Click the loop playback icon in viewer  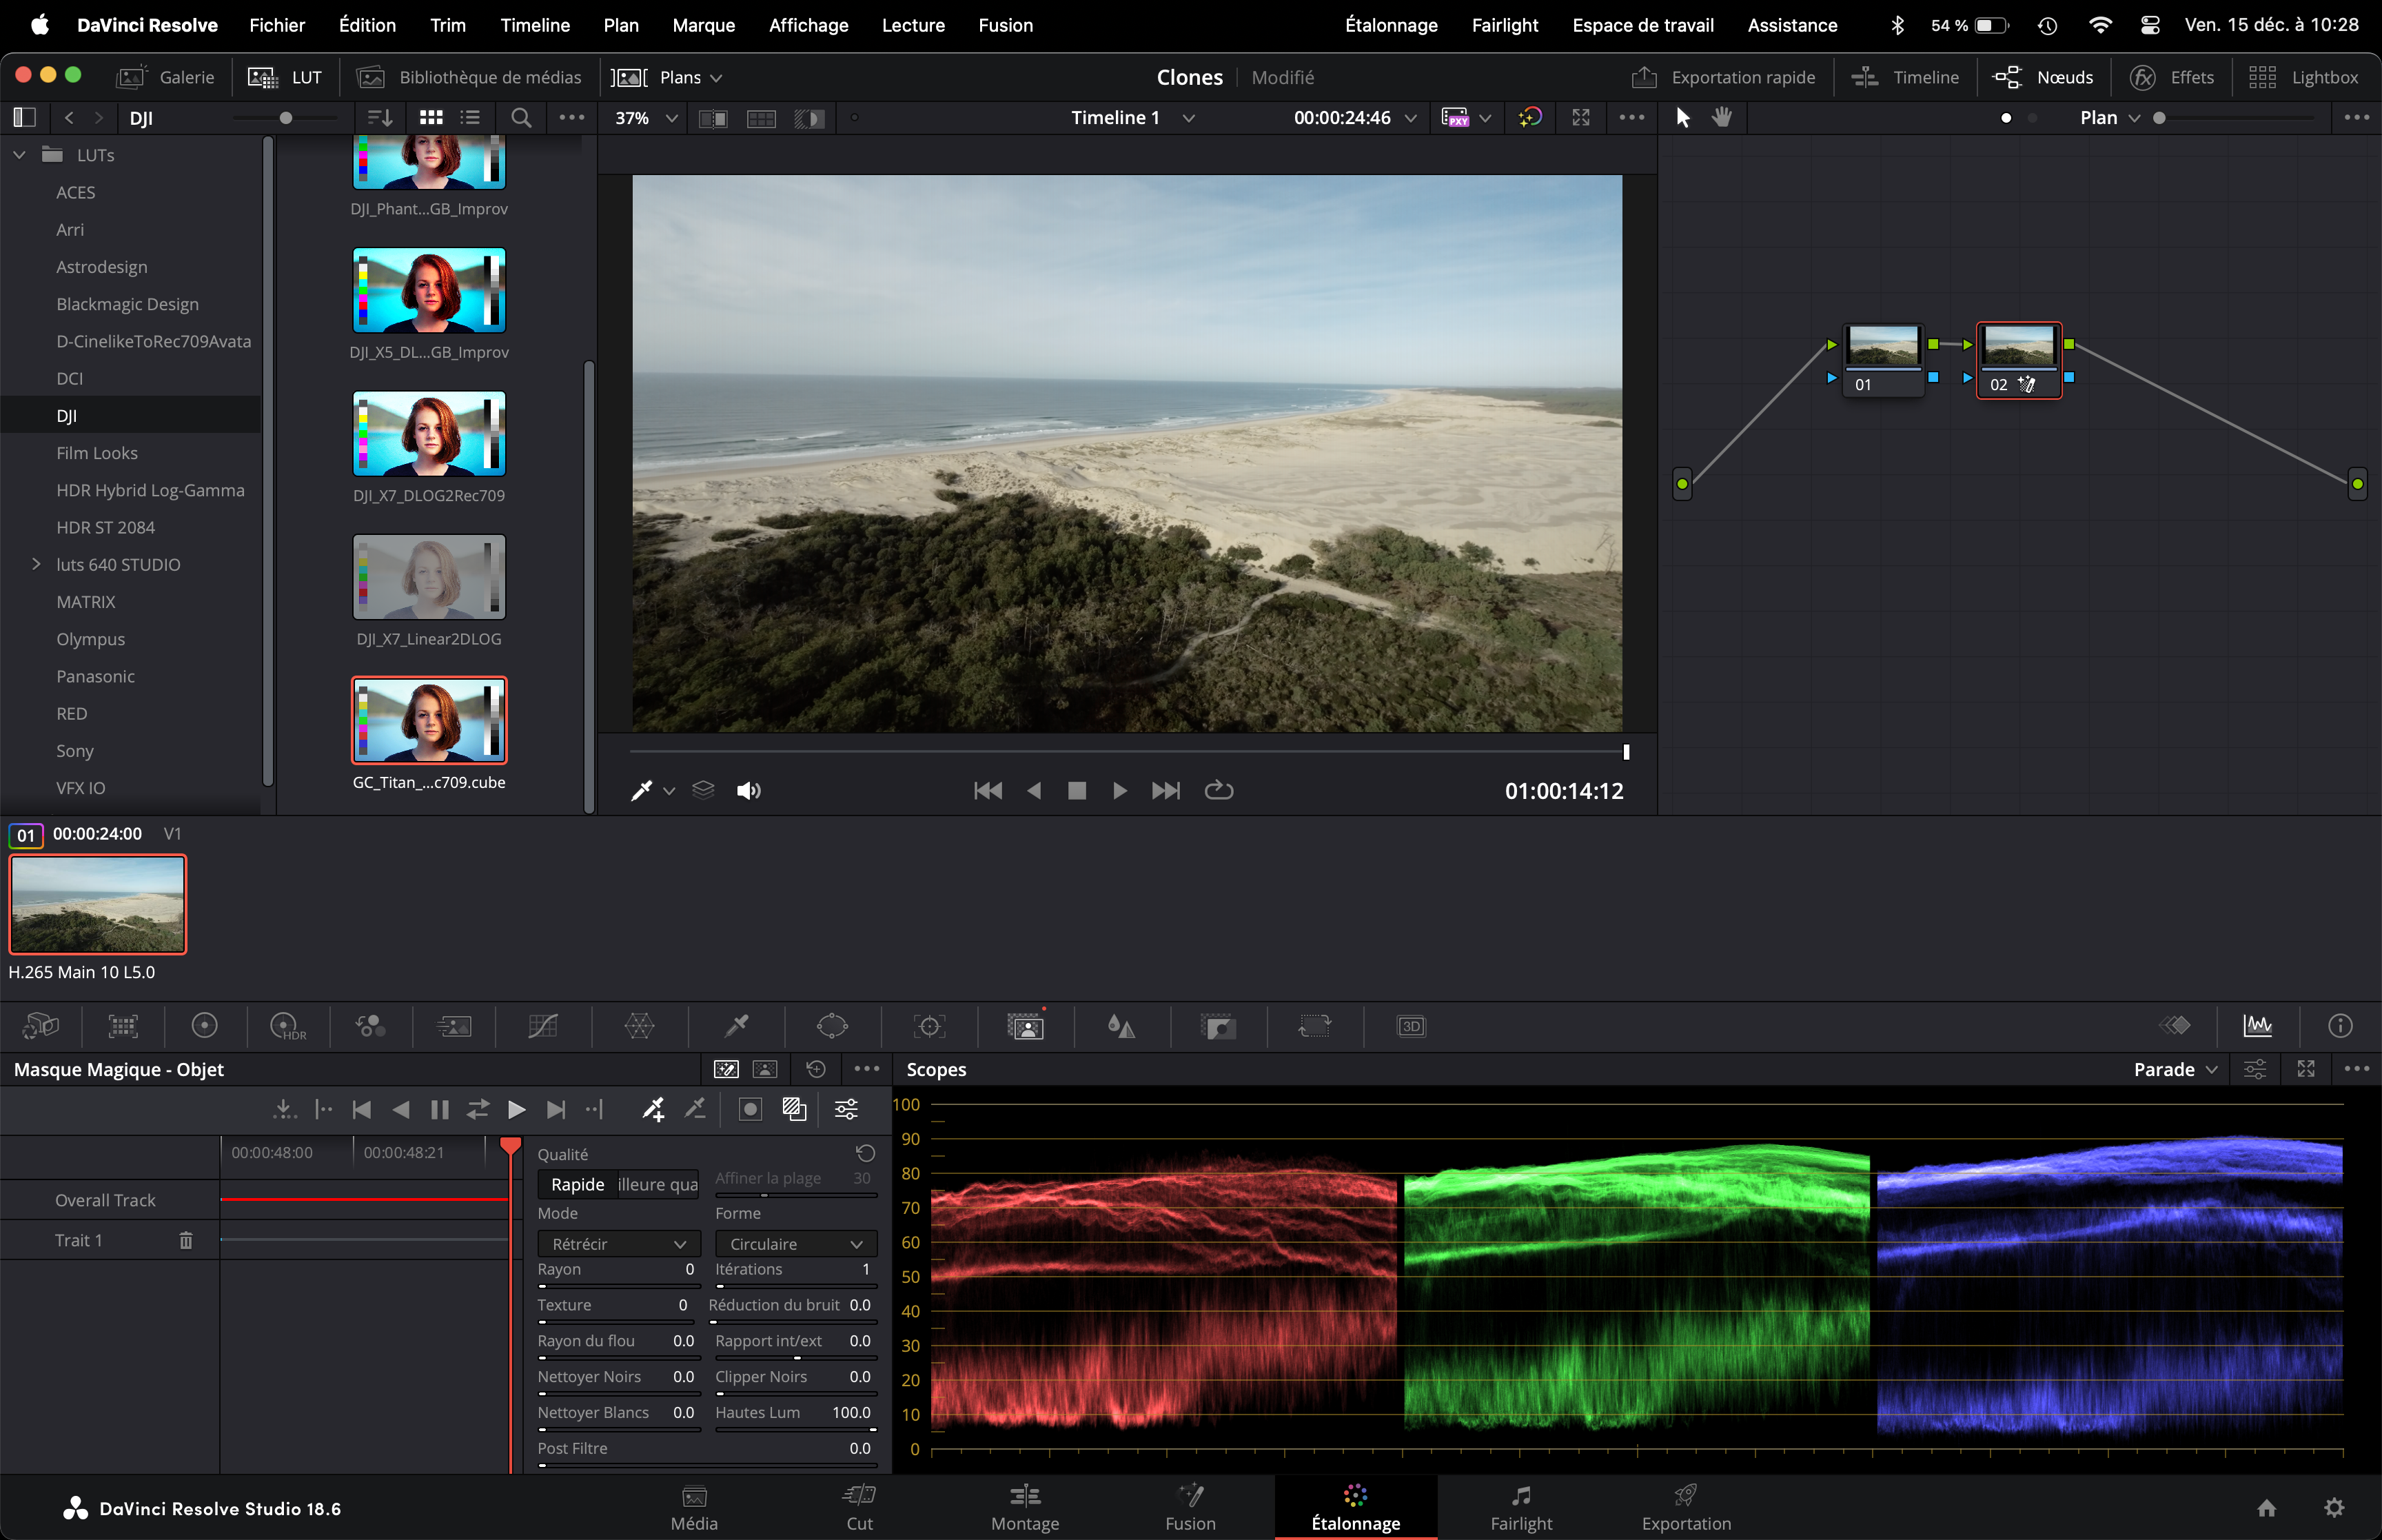[x=1219, y=790]
